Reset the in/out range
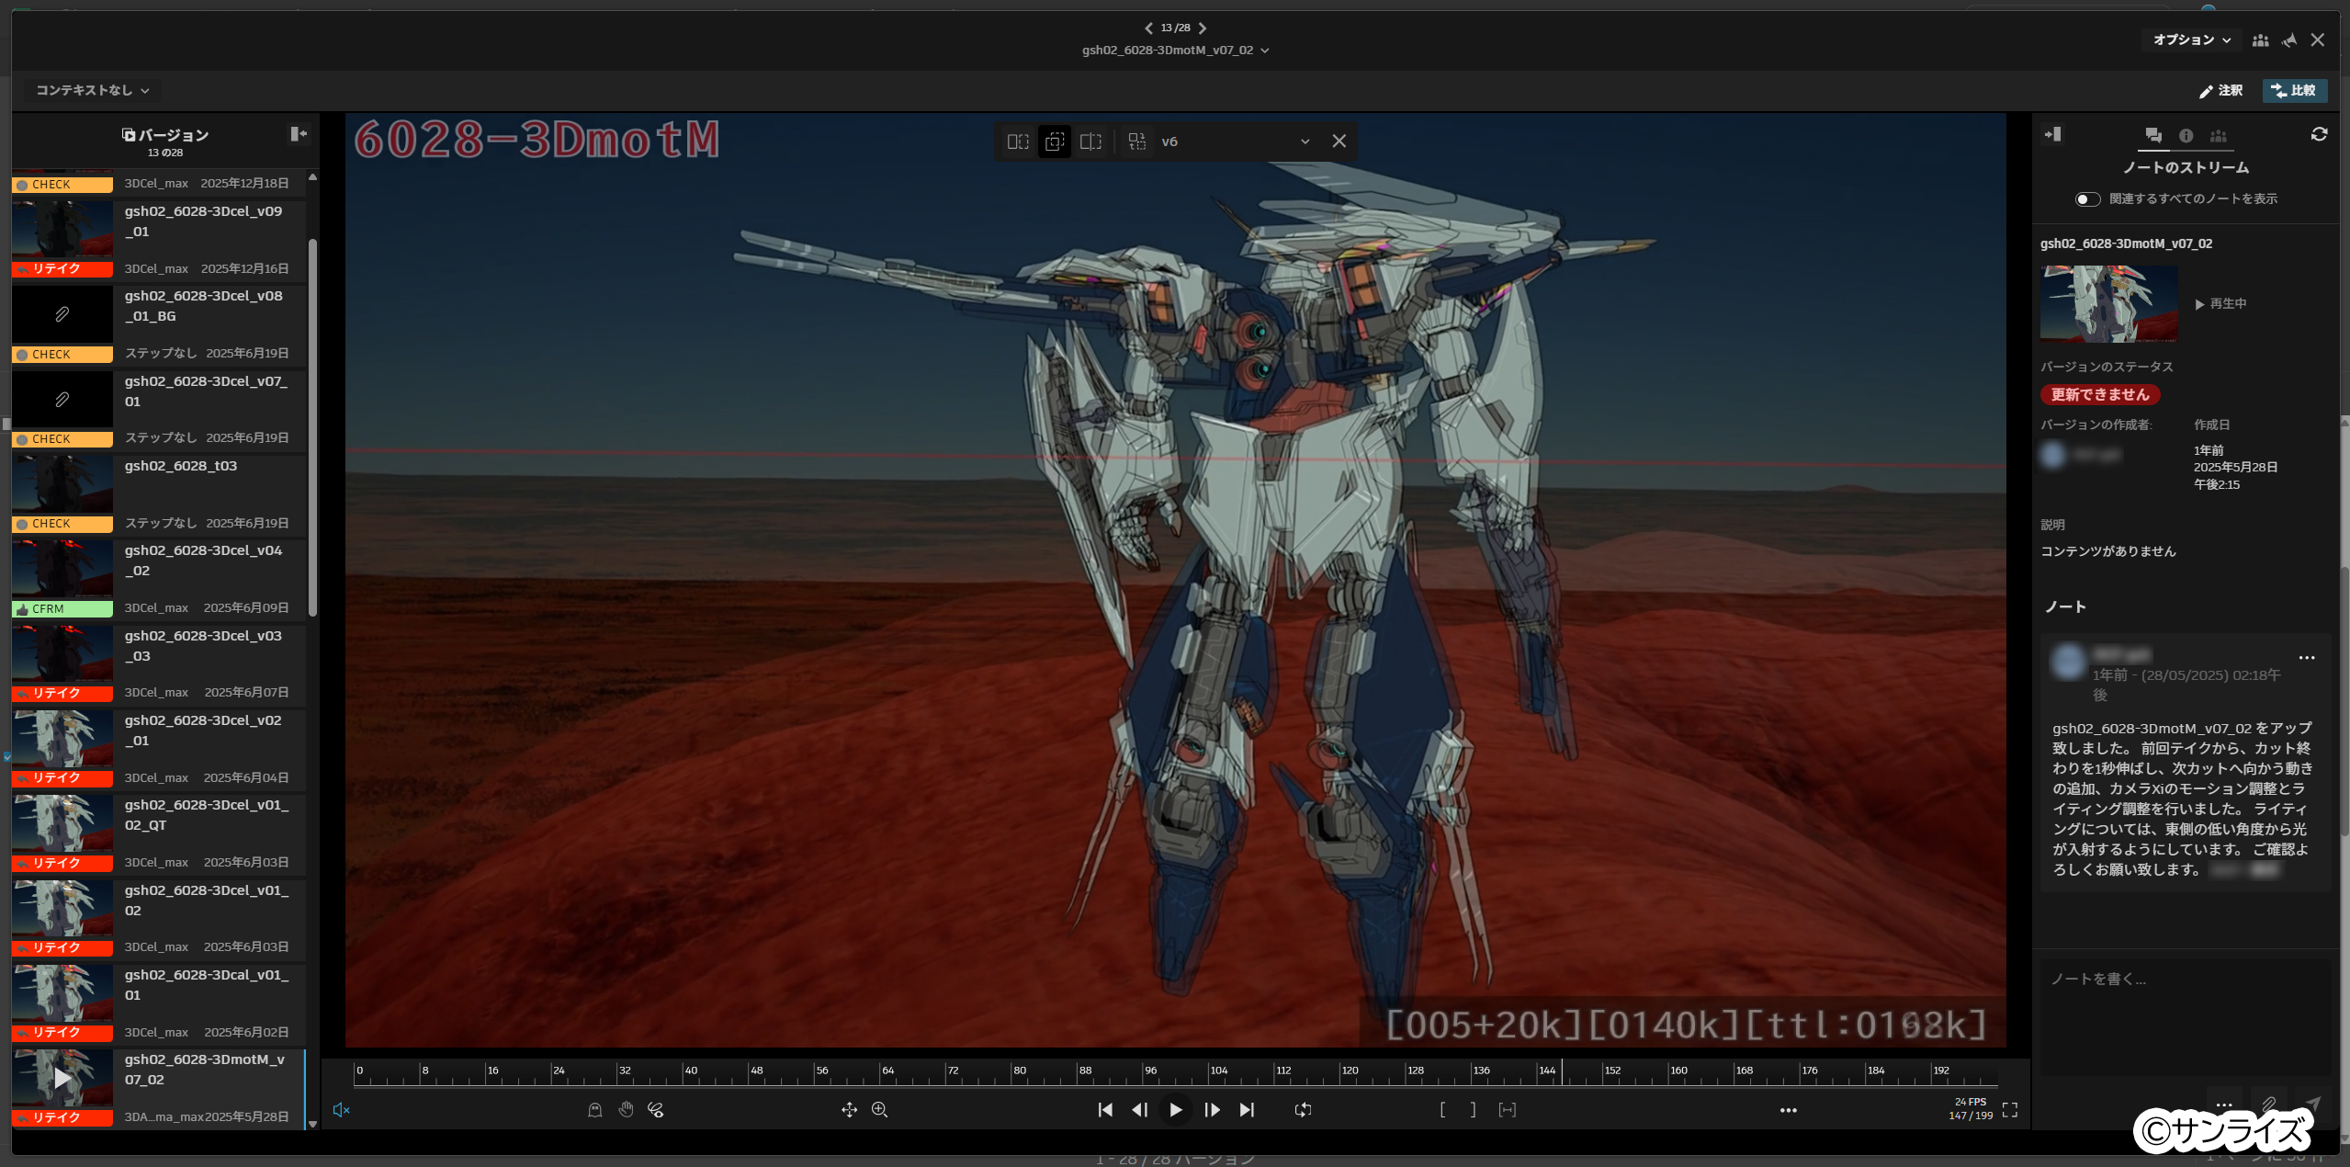This screenshot has height=1167, width=2350. [x=1508, y=1110]
